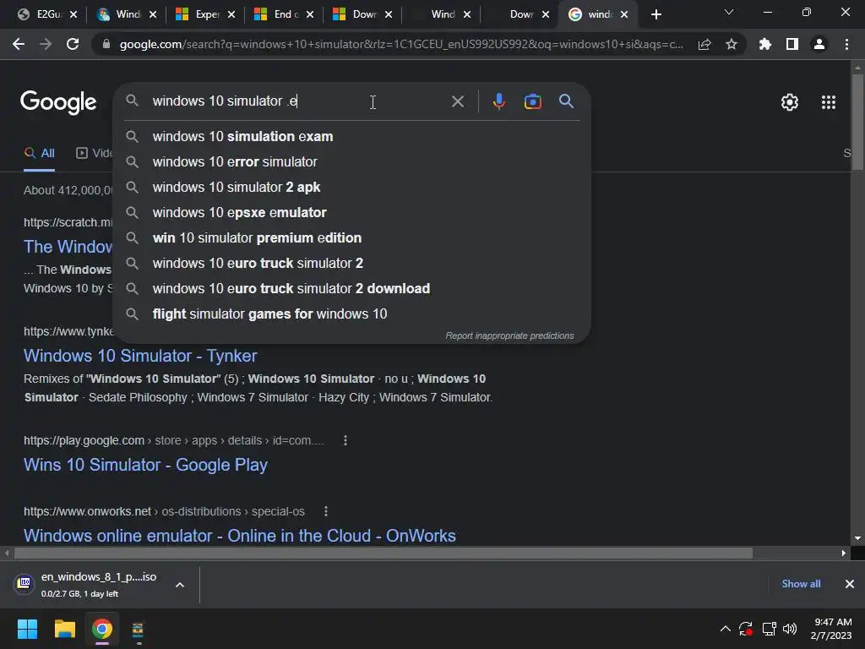
Task: Submit search with the blue magnifier icon
Action: click(x=566, y=101)
